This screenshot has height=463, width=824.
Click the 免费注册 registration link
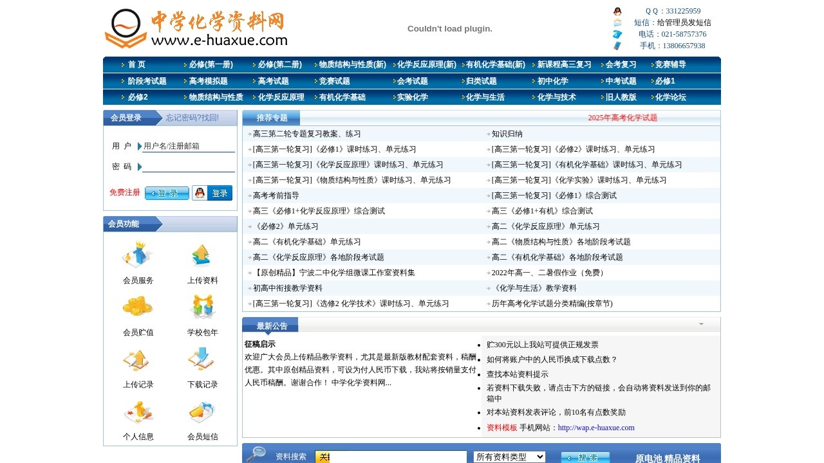pos(124,192)
